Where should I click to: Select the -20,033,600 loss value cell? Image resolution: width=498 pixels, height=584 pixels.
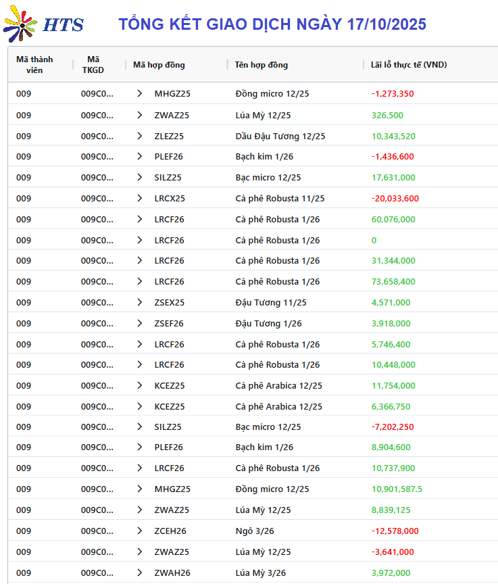pyautogui.click(x=395, y=198)
